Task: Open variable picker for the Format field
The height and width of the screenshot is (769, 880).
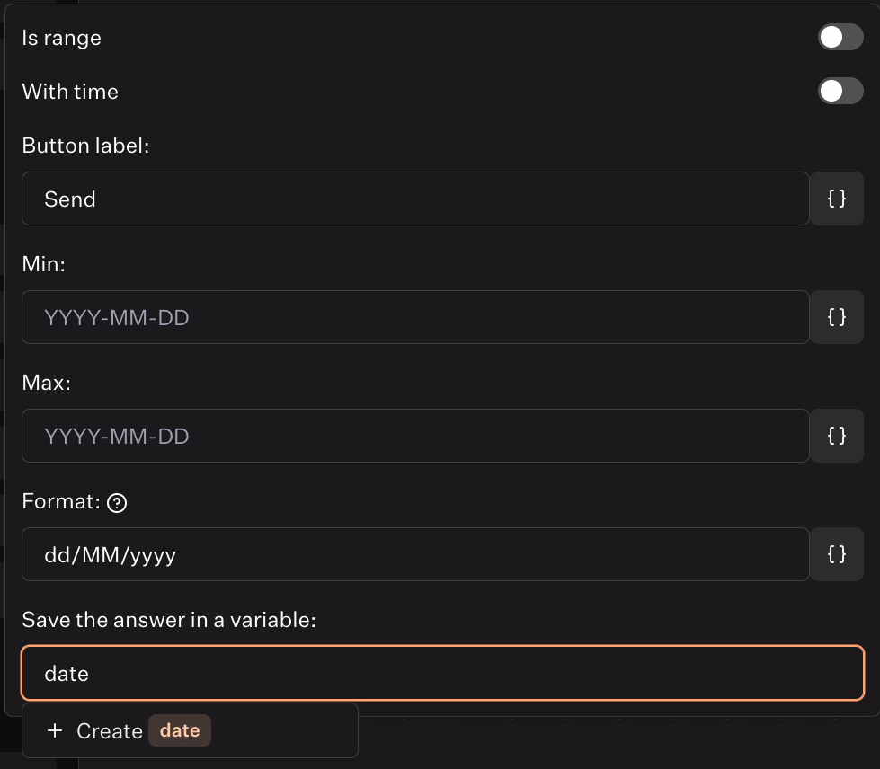Action: click(x=837, y=554)
